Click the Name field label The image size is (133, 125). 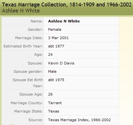tap(37, 21)
